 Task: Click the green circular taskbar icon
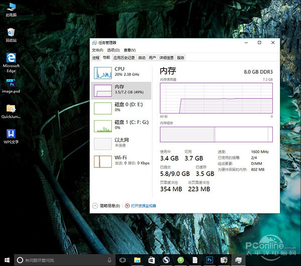(x=181, y=260)
